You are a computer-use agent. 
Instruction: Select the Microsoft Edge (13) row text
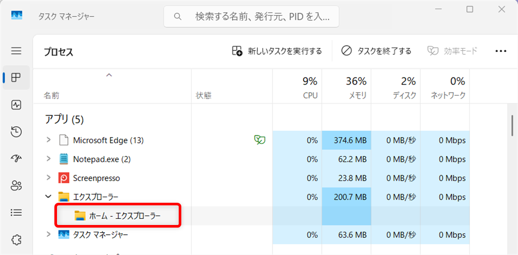pos(108,140)
